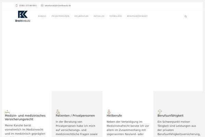Screen dimensions: 205x137
Task: Open the Heilberufe card heading
Action: (x=114, y=116)
